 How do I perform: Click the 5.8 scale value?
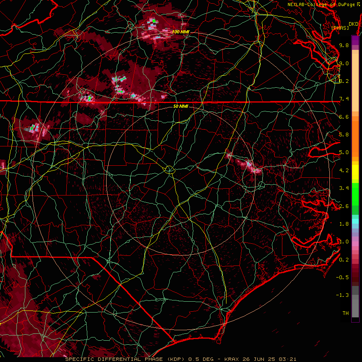coord(344,135)
